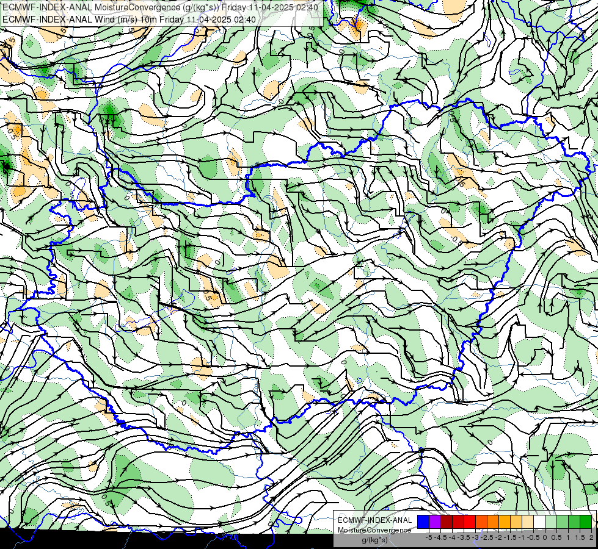598x549 pixels.
Task: Click the '1.5' tick label on legend scale
Action: click(580, 537)
